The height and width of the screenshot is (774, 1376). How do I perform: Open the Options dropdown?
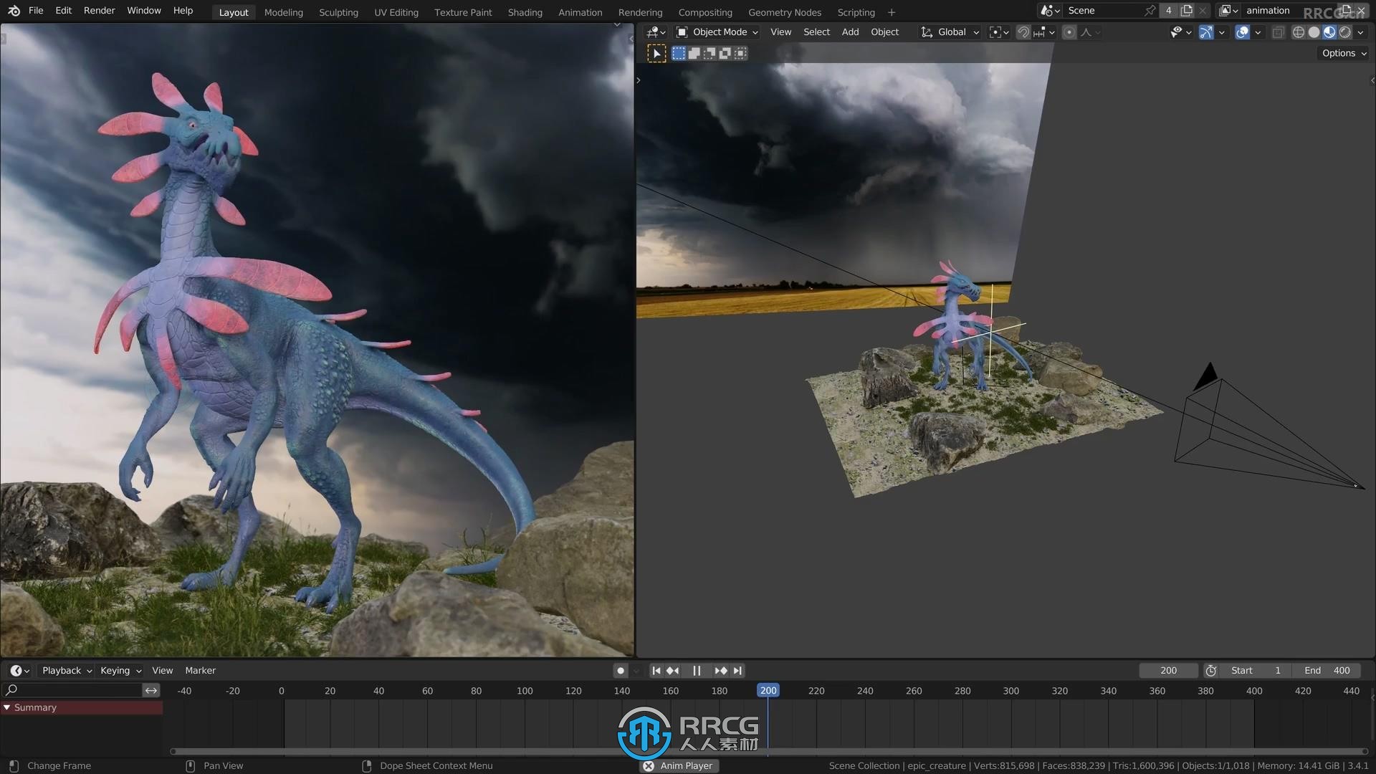point(1344,53)
